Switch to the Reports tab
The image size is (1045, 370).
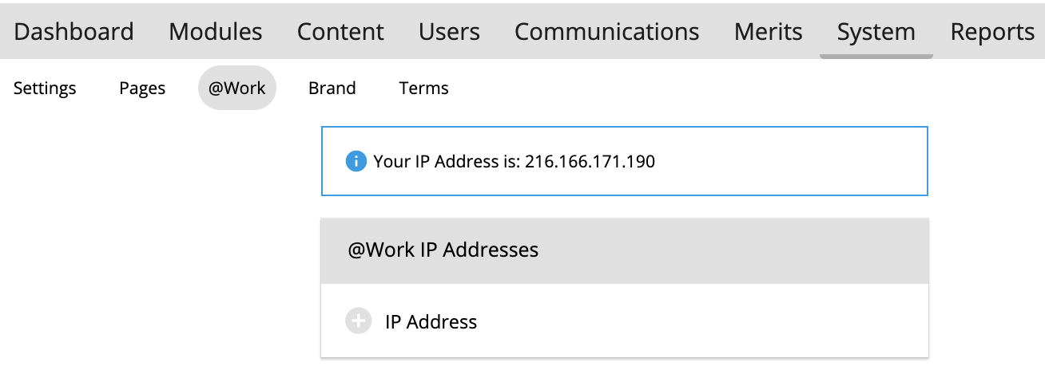(x=992, y=32)
